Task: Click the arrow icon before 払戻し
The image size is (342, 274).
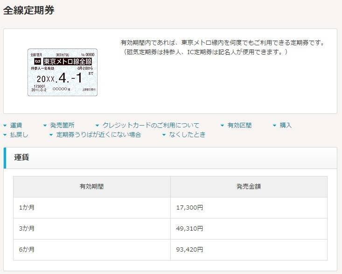Action: click(5, 135)
